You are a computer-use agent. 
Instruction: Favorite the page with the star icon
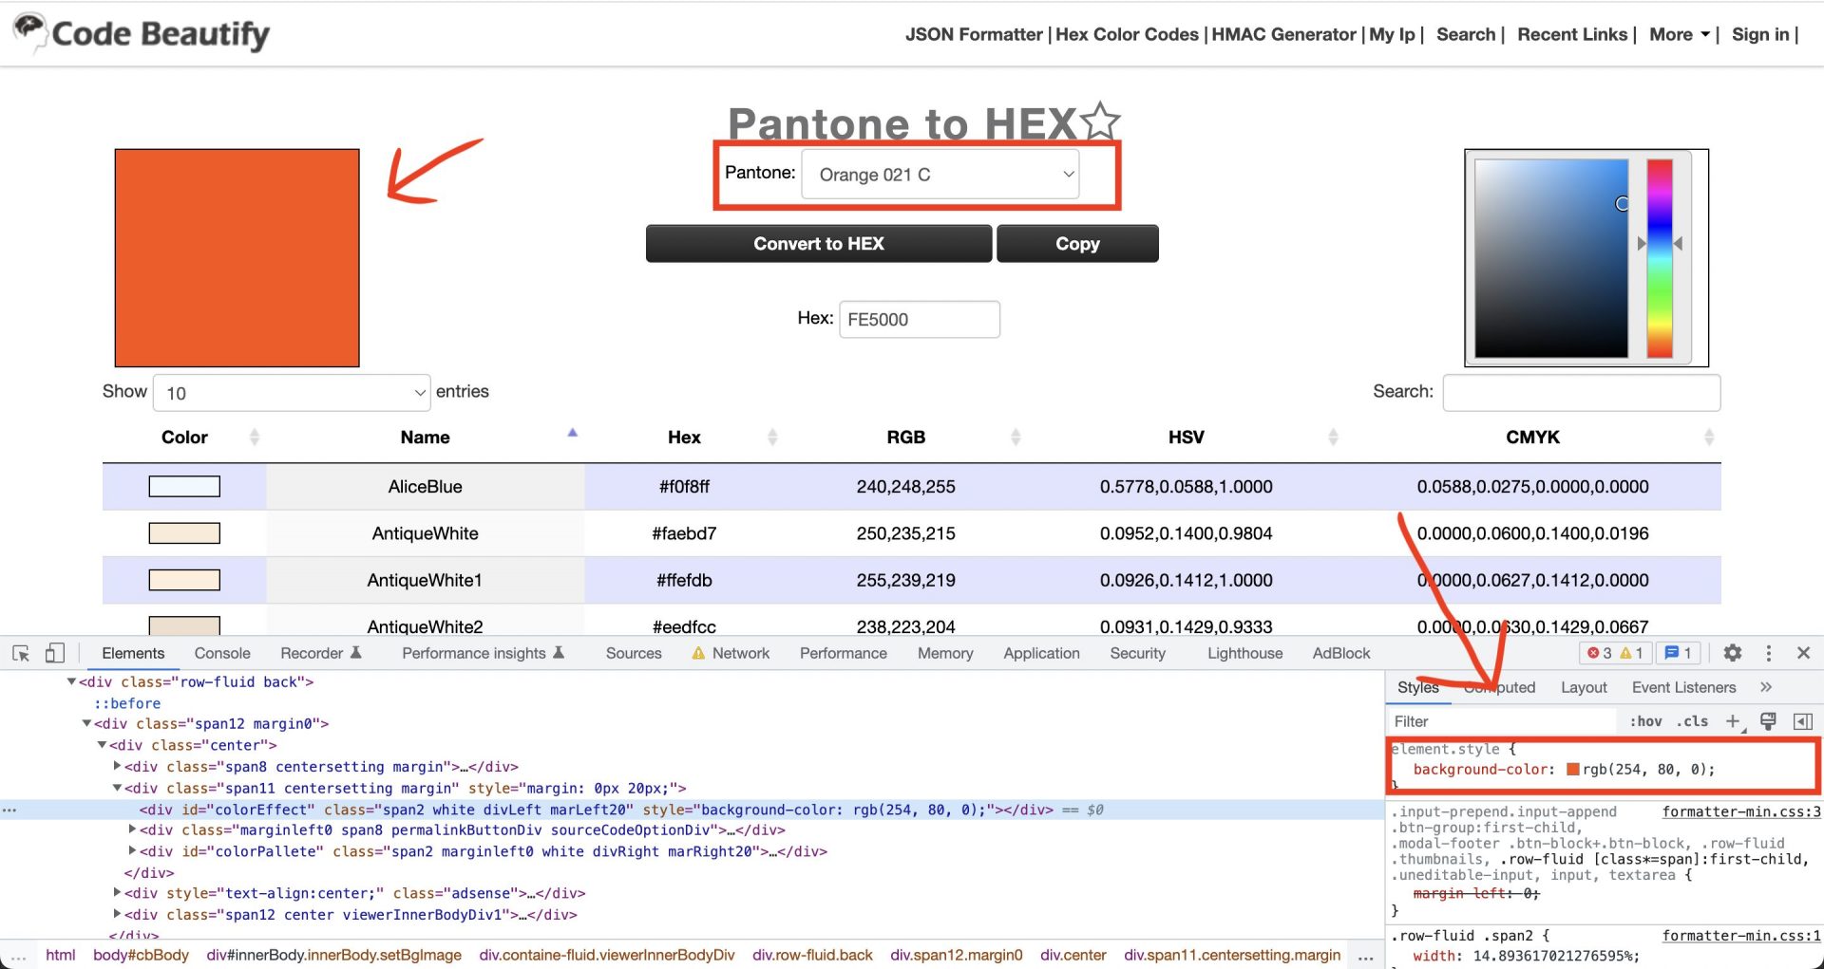tap(1101, 121)
